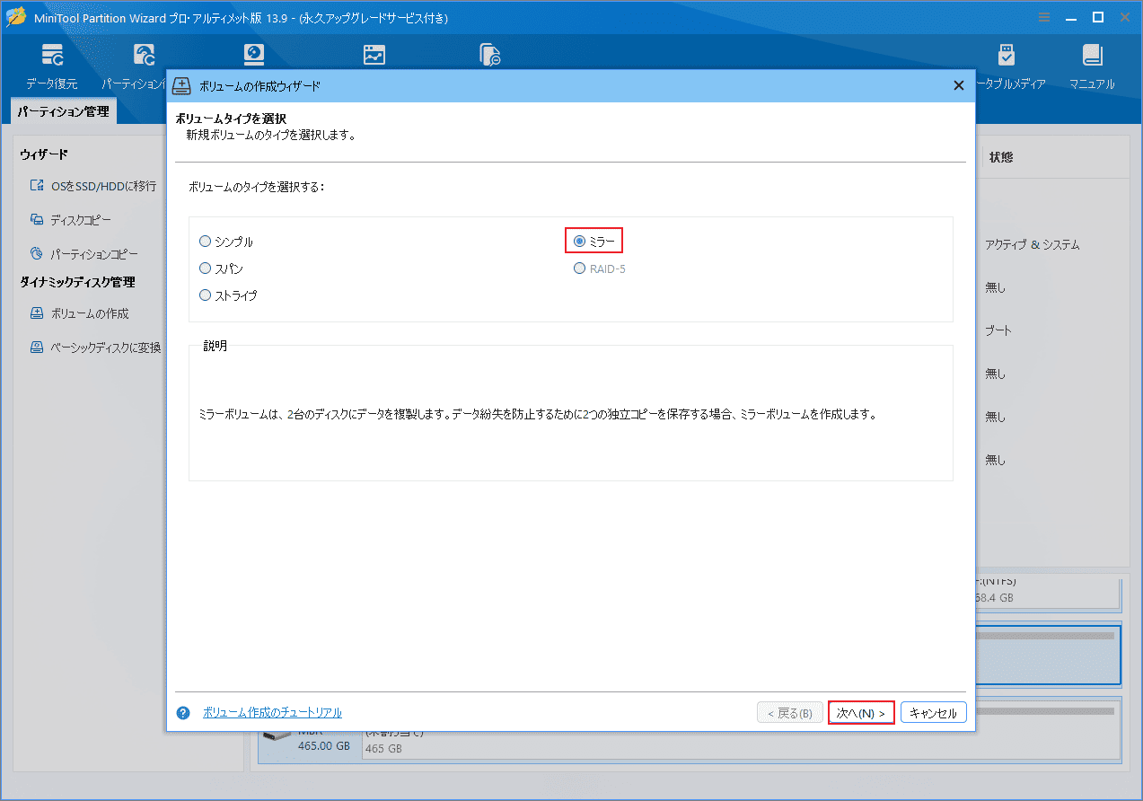1143x801 pixels.
Task: Open the partition recovery toolbar icon
Action: (144, 55)
